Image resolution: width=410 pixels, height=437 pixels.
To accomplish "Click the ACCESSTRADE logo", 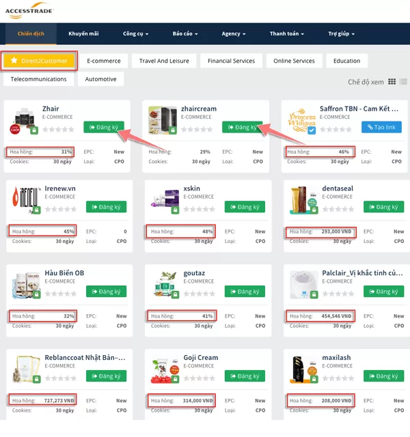I will pyautogui.click(x=29, y=11).
